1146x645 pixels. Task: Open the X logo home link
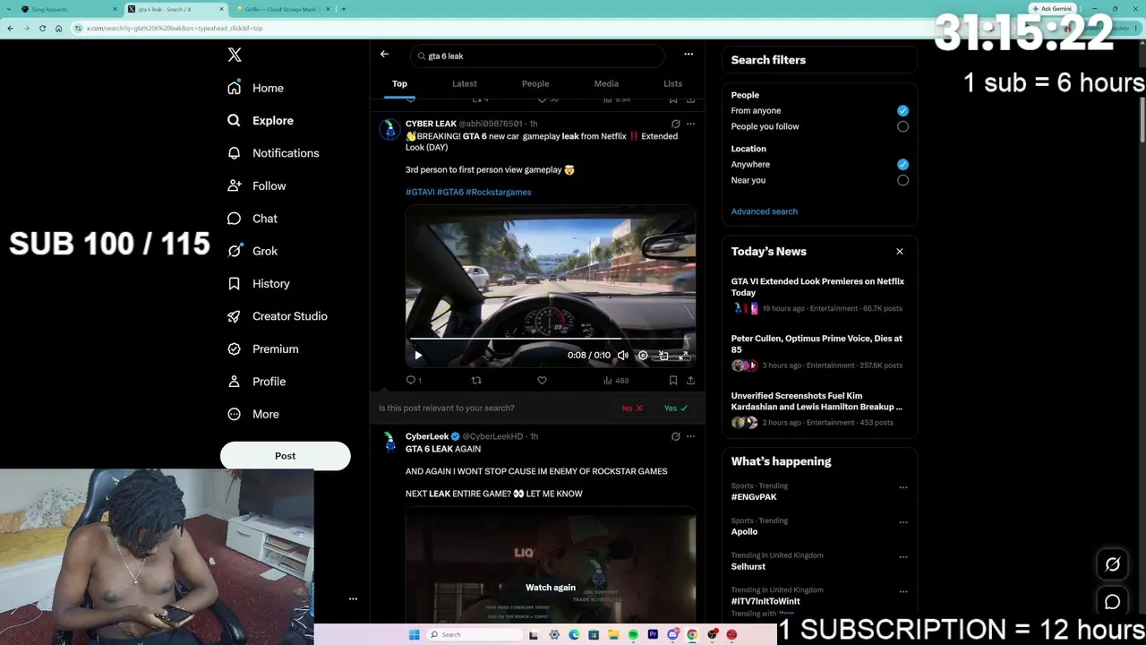tap(235, 55)
